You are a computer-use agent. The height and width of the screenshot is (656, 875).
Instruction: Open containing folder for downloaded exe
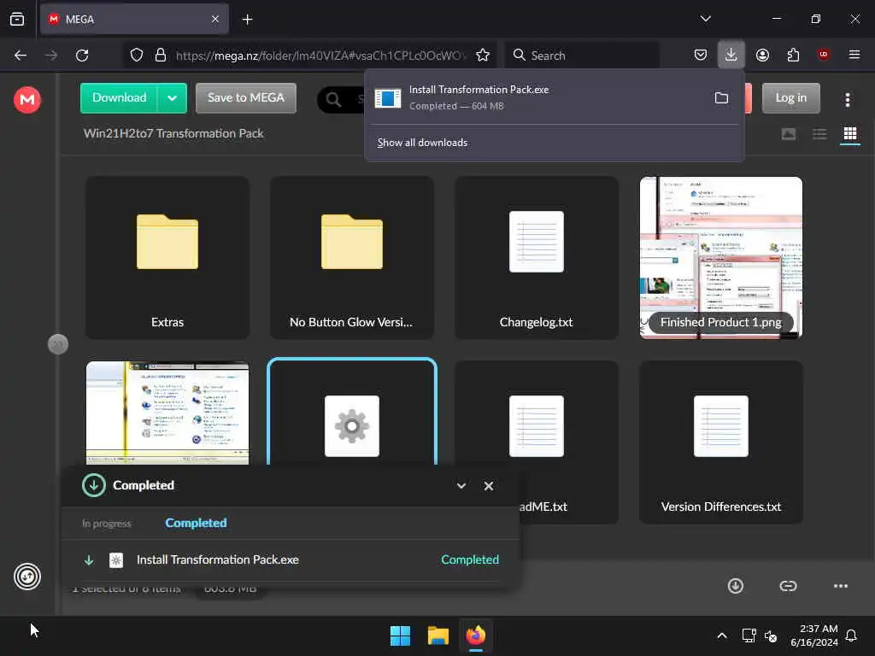[721, 98]
